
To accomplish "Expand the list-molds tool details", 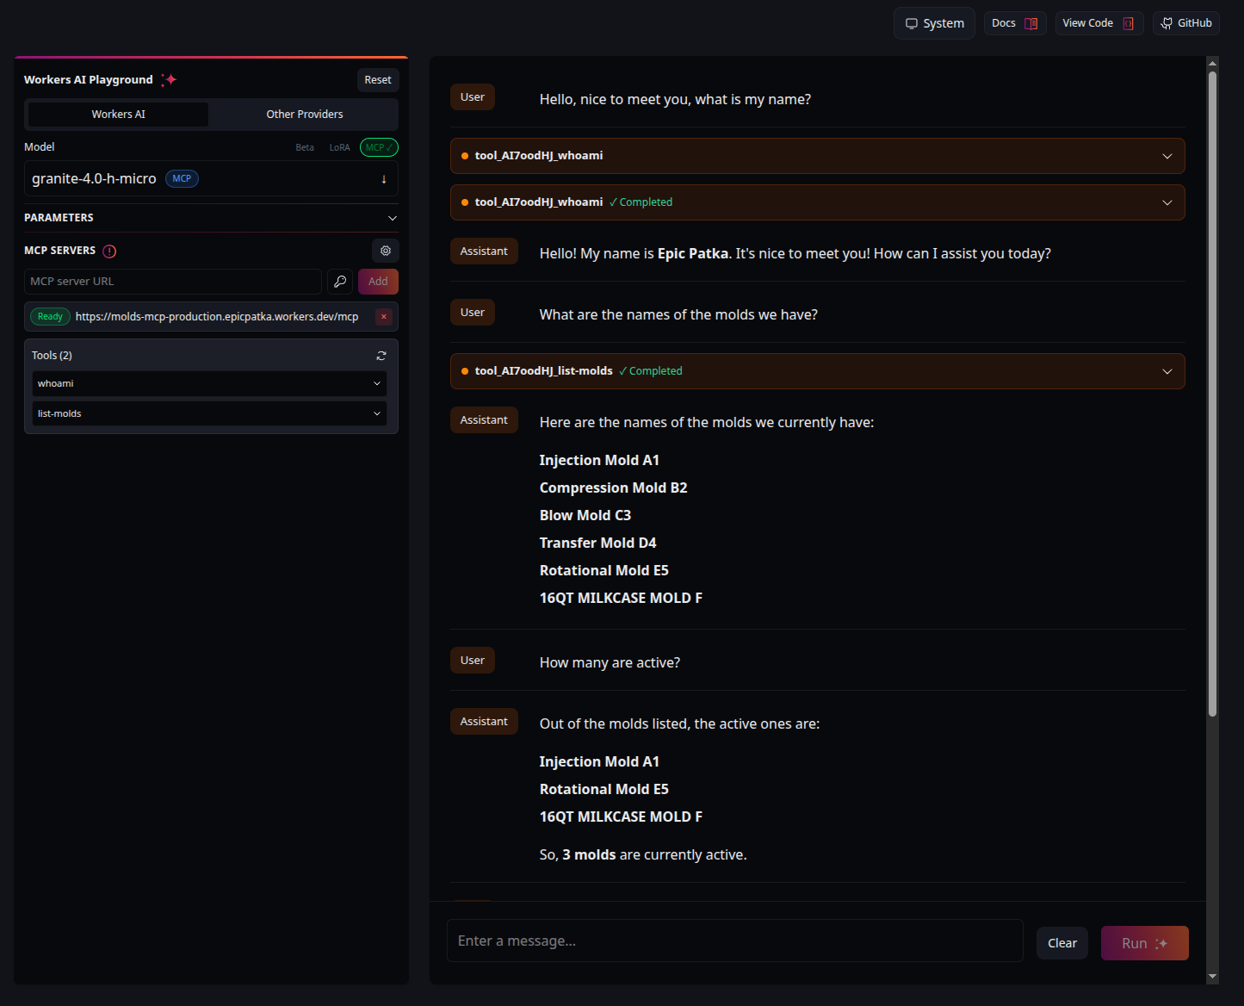I will pos(210,414).
